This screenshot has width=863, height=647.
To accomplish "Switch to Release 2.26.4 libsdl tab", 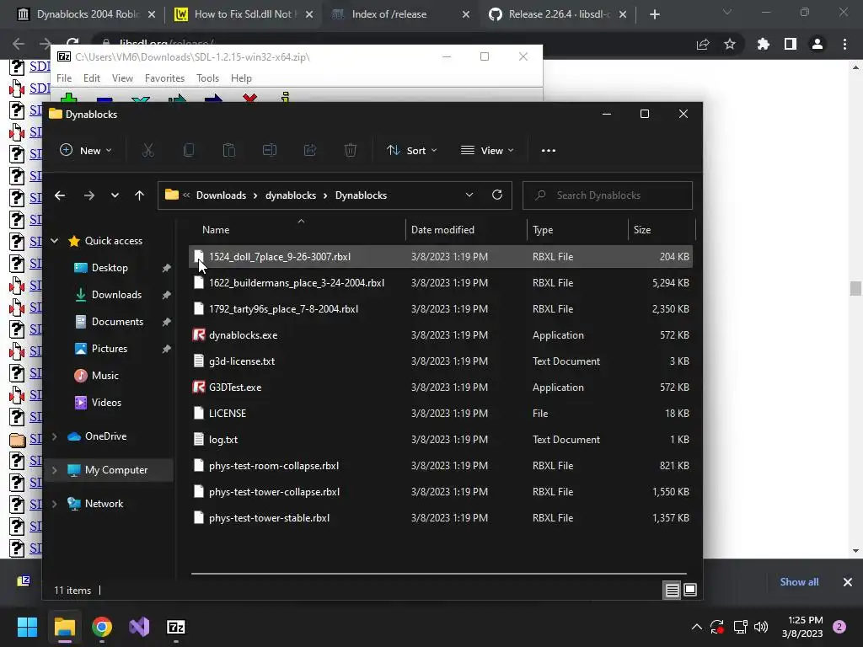I will click(557, 14).
